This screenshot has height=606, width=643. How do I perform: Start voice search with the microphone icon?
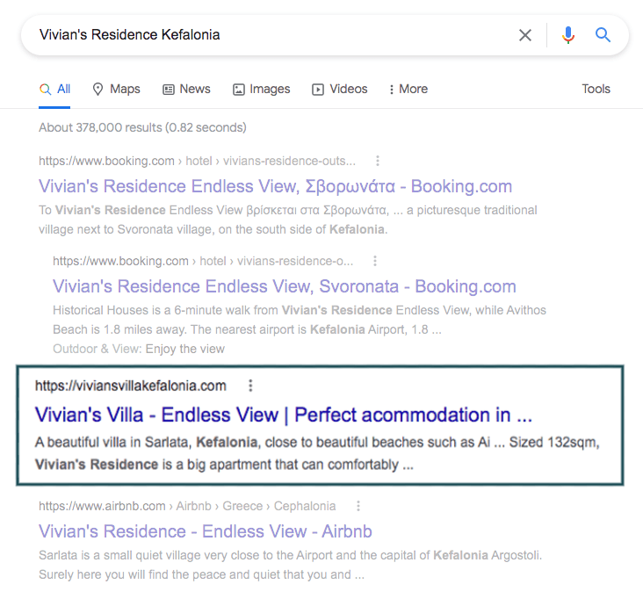(568, 35)
